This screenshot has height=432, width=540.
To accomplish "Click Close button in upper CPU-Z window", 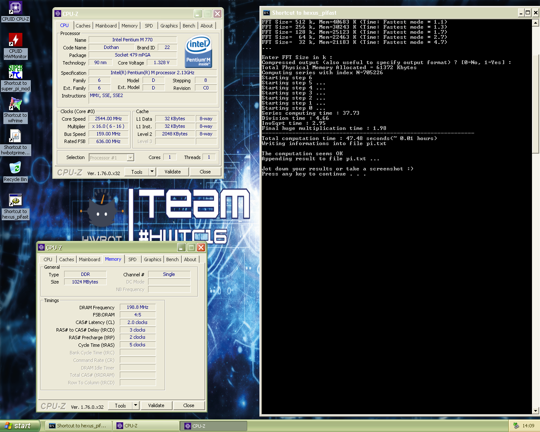I will pyautogui.click(x=205, y=172).
